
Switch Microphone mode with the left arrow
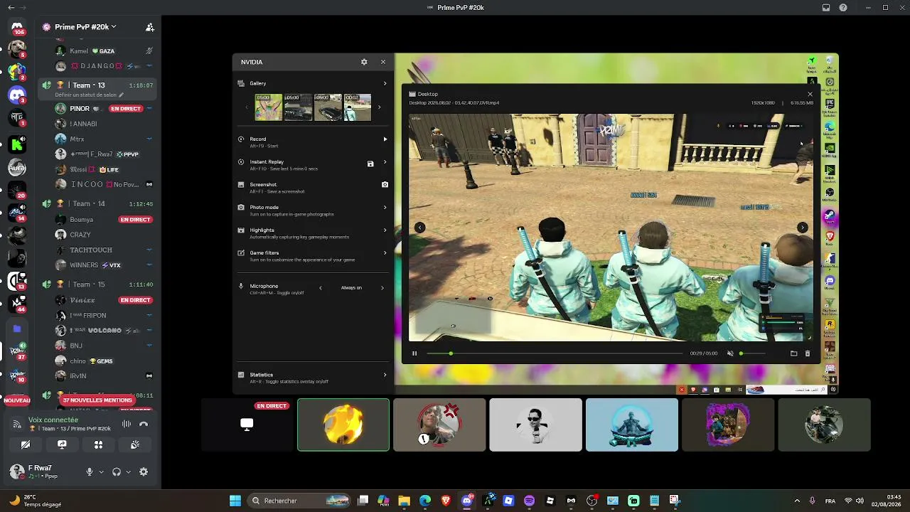click(x=321, y=288)
